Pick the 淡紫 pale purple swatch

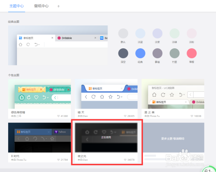[157, 33]
